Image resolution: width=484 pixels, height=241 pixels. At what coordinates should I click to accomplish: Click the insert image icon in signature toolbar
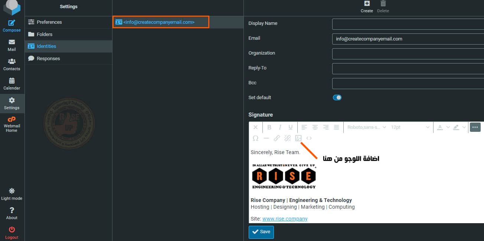[x=298, y=138]
